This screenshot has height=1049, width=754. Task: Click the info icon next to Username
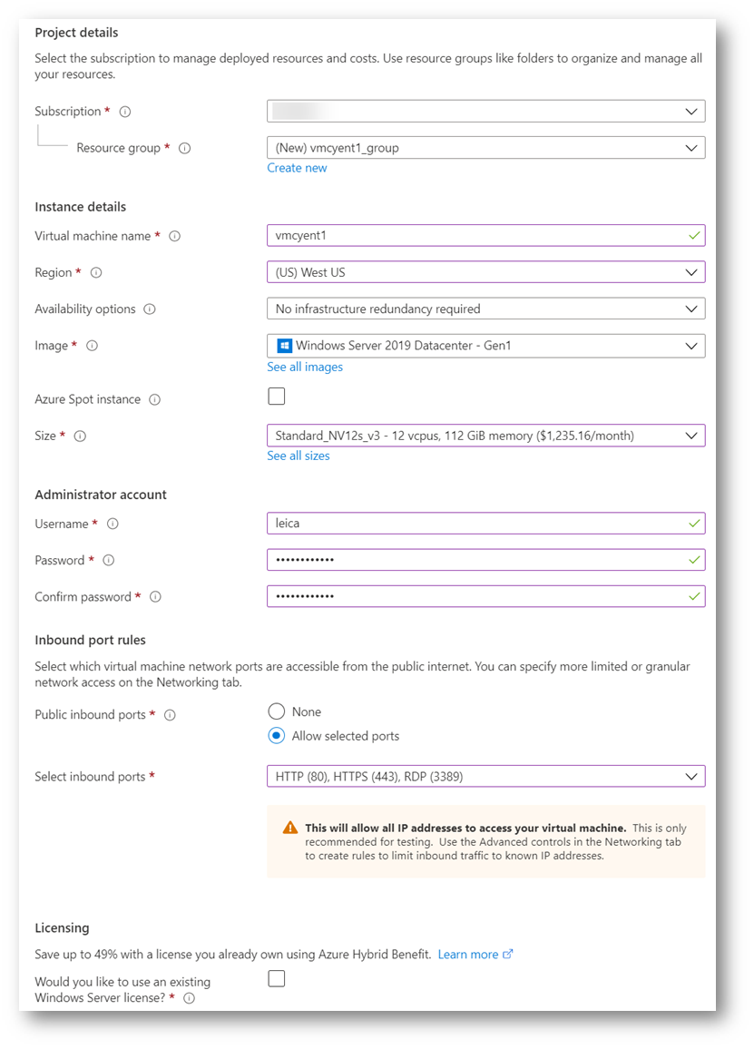point(113,524)
